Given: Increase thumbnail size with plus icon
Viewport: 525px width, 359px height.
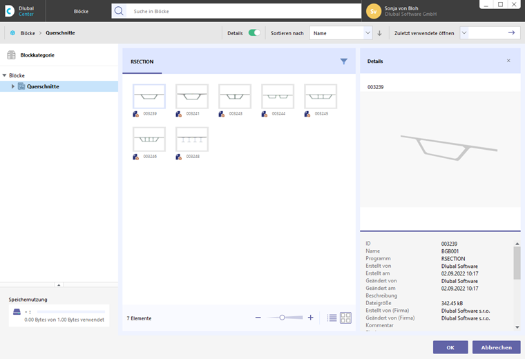Looking at the screenshot, I should [x=311, y=318].
